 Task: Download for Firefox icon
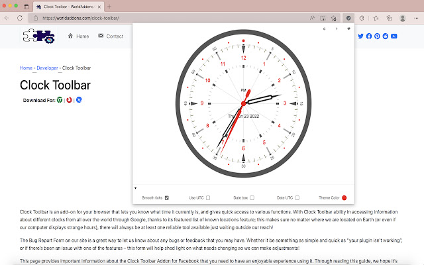pos(69,100)
